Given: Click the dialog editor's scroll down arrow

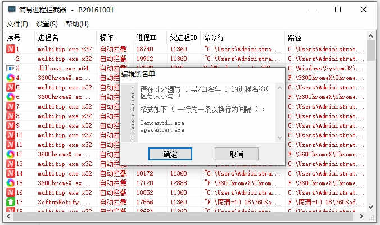Looking at the screenshot, I should coord(280,138).
